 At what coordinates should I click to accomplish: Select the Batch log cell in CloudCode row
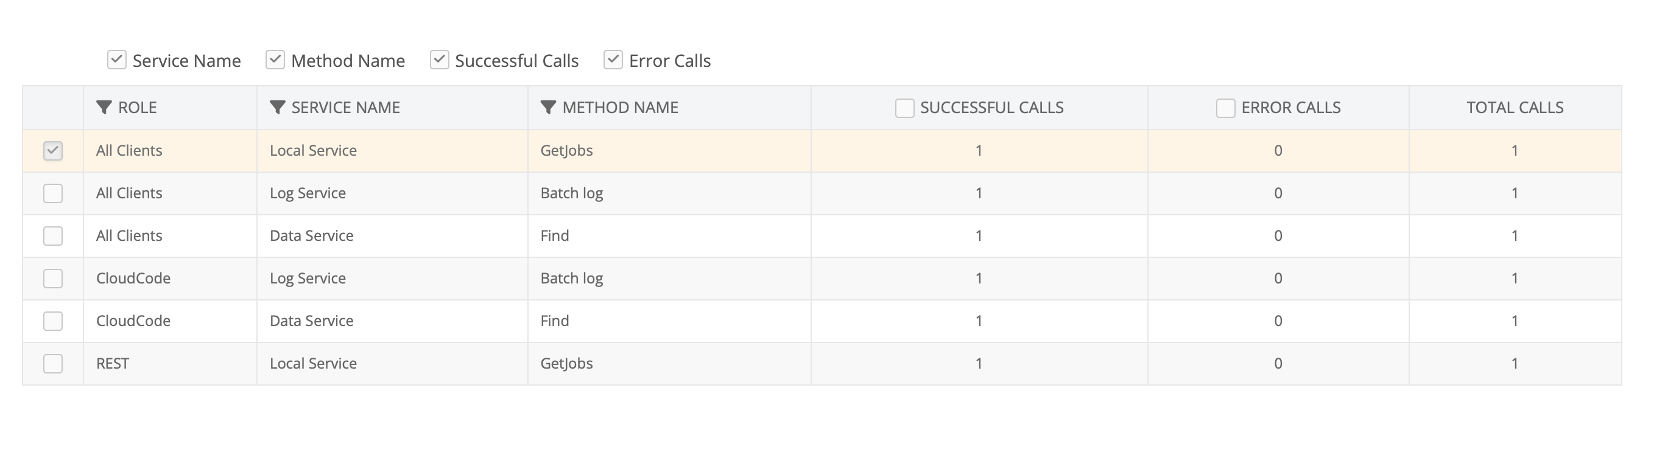[571, 278]
